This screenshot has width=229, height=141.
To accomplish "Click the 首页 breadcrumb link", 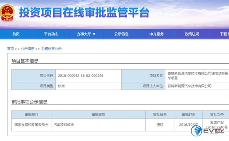I will [11, 49].
